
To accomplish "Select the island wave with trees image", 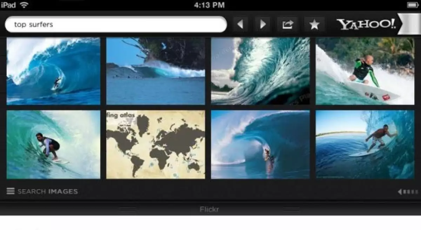I will [x=155, y=71].
